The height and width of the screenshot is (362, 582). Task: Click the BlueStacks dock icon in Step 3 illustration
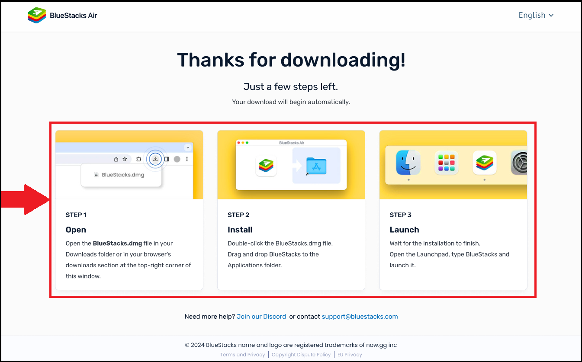(x=484, y=162)
